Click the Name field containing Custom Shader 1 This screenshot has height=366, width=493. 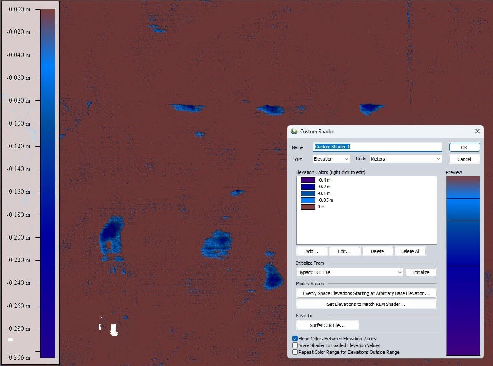(377, 147)
